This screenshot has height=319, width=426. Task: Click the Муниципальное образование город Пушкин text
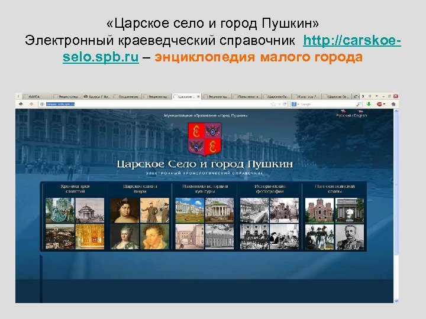tap(206, 116)
